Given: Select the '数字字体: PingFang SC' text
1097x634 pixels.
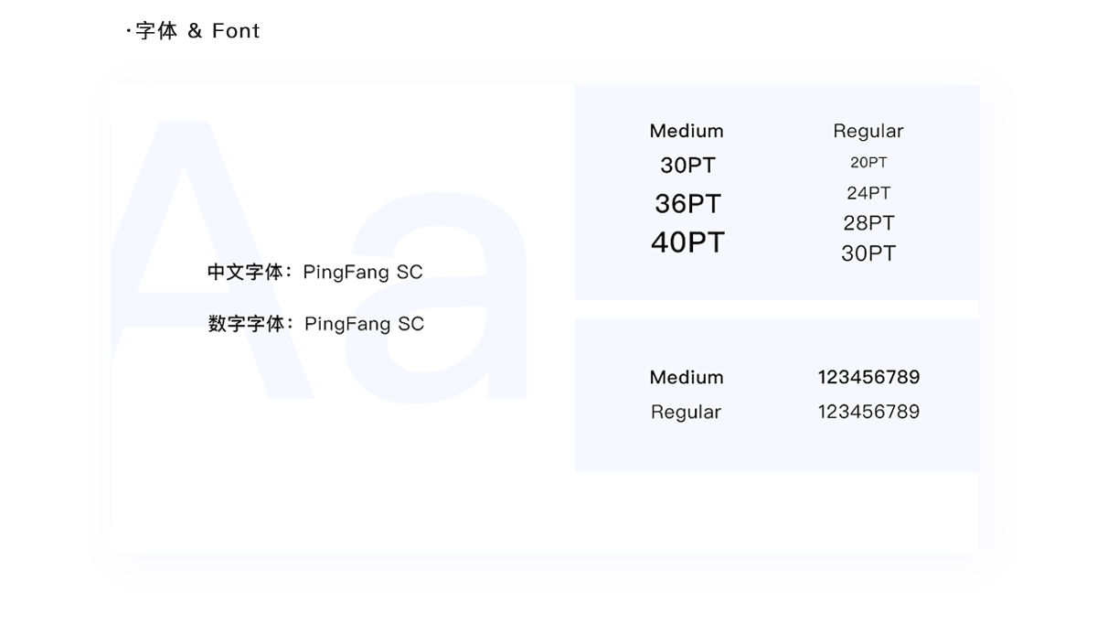Looking at the screenshot, I should tap(316, 324).
